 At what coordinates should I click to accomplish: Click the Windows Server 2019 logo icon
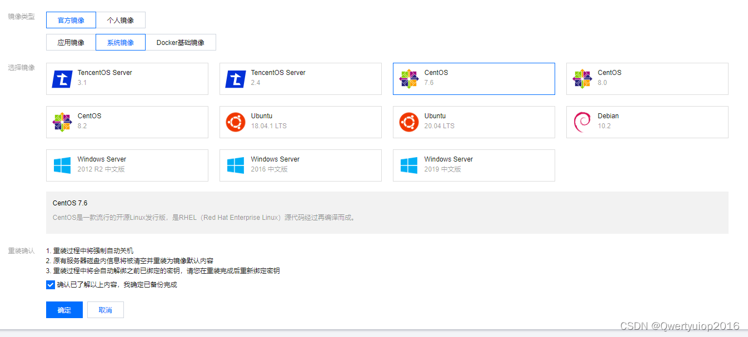[x=409, y=165]
